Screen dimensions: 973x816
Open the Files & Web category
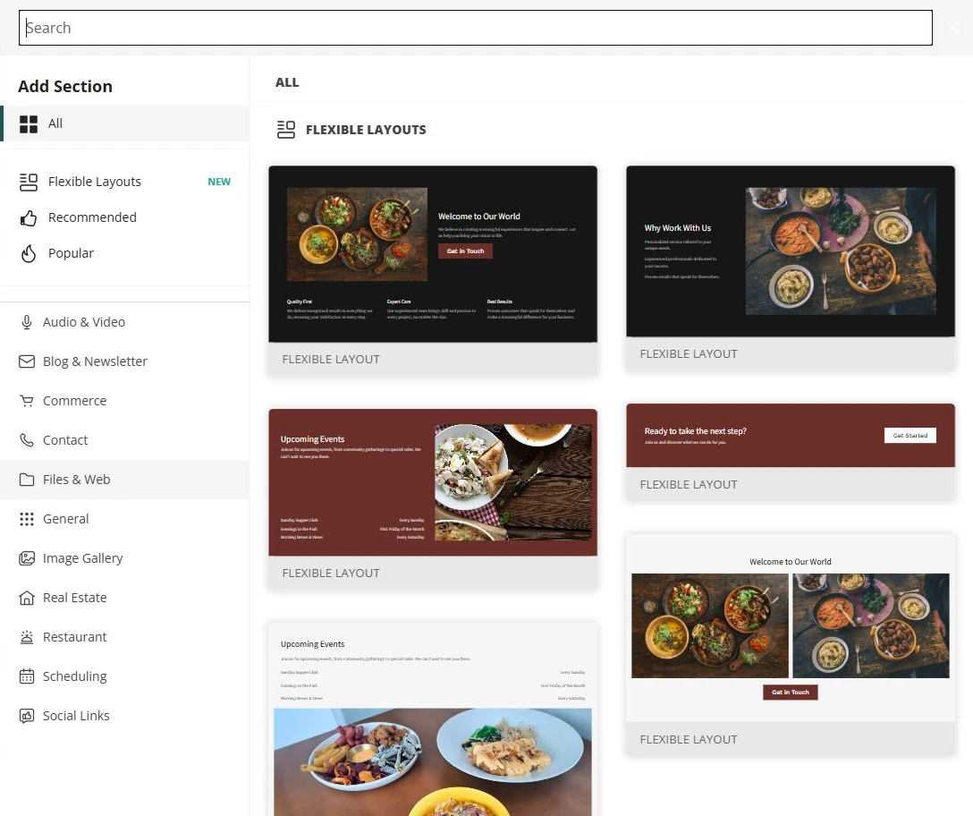125,480
